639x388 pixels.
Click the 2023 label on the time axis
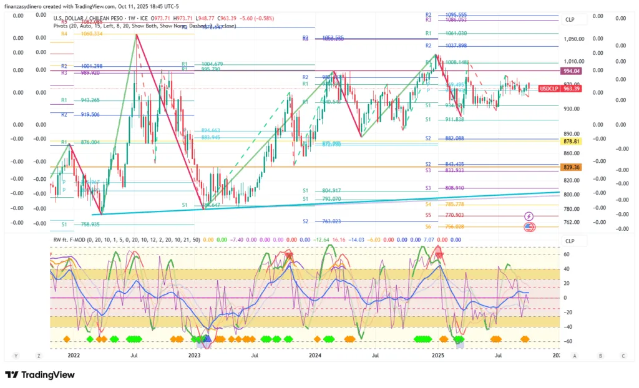(x=195, y=356)
